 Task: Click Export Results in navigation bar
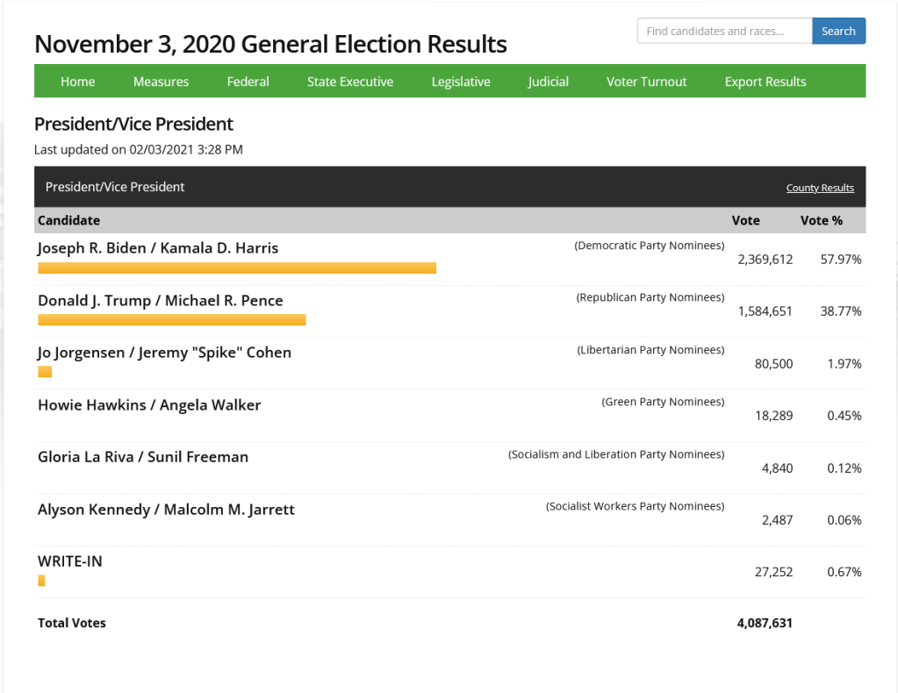pyautogui.click(x=765, y=82)
